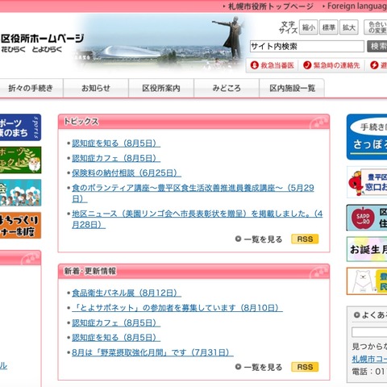Focus the サイト内検索 search field

click(x=307, y=46)
